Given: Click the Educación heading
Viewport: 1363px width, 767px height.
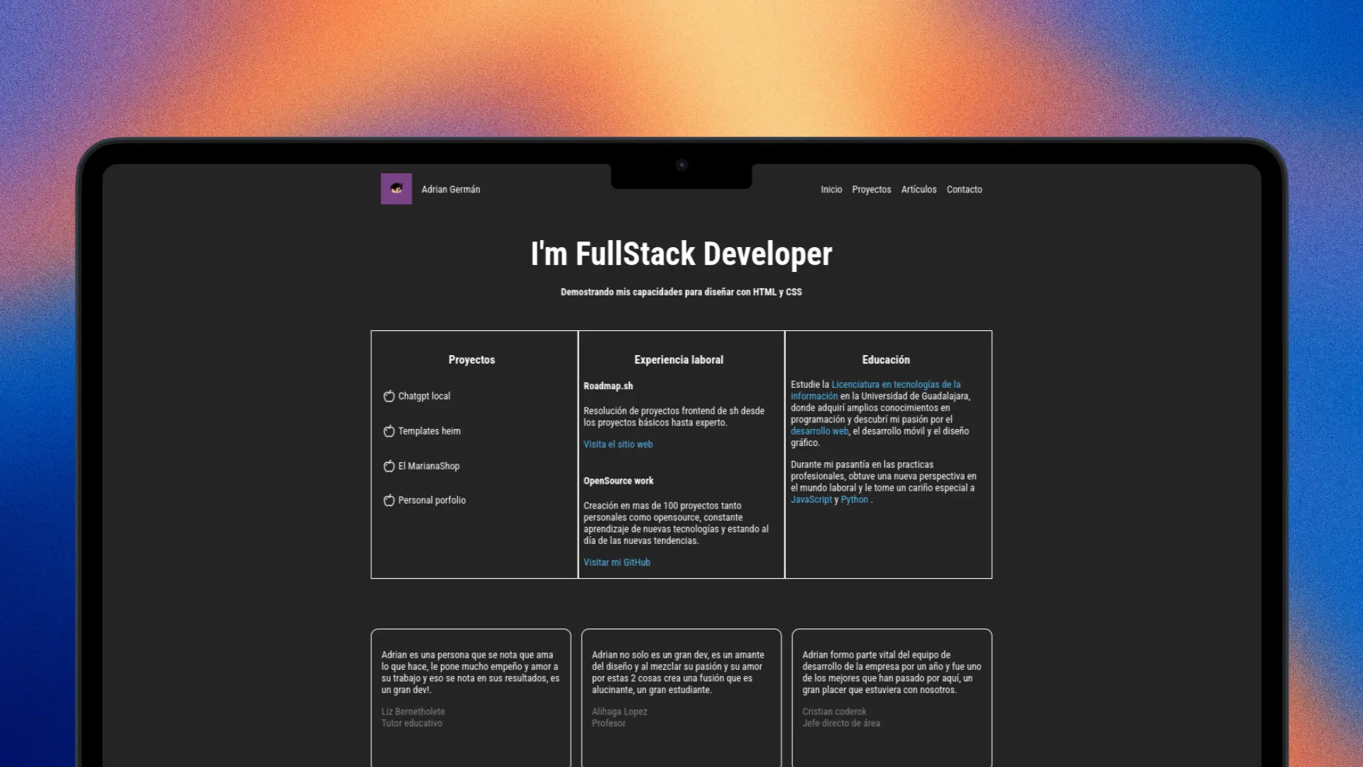Looking at the screenshot, I should (886, 360).
